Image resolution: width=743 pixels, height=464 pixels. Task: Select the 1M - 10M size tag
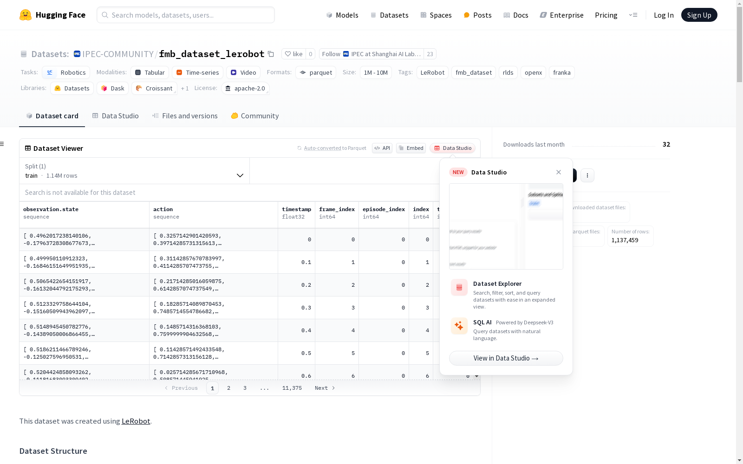(376, 72)
